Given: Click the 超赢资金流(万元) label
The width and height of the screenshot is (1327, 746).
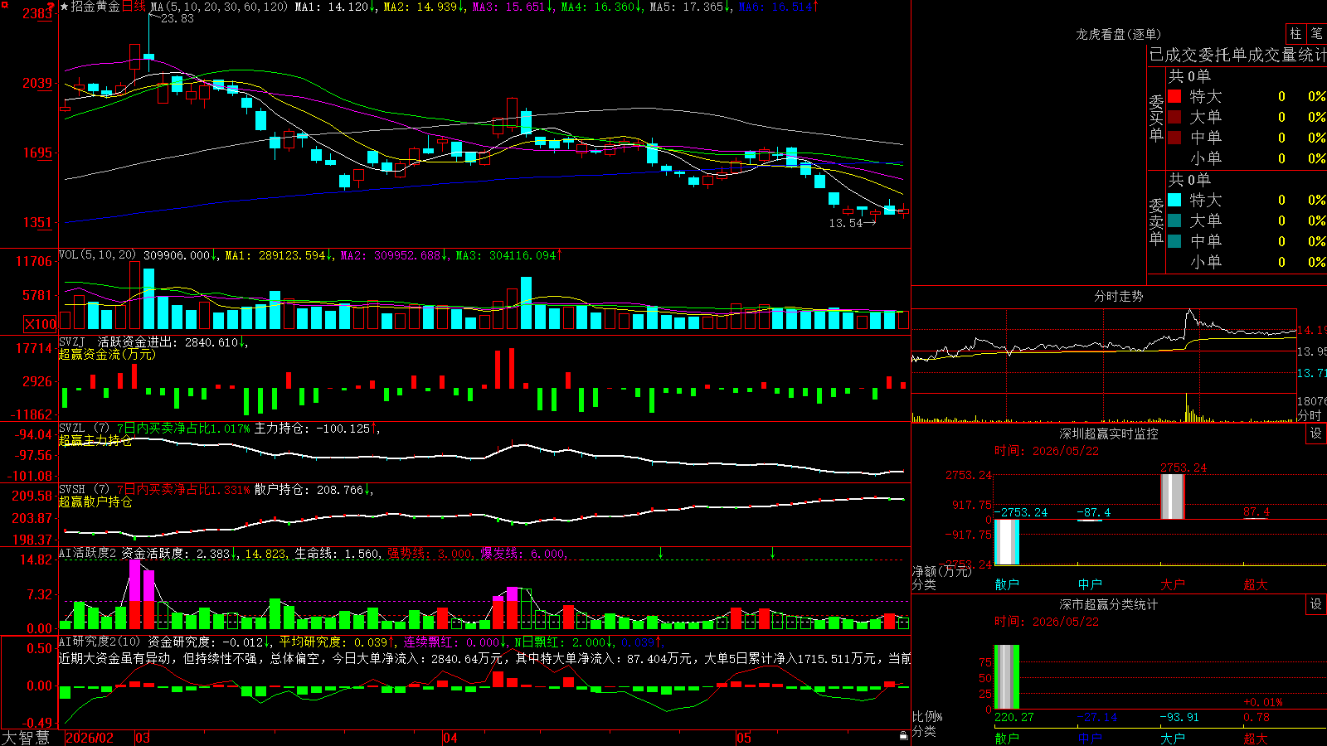Looking at the screenshot, I should [x=107, y=354].
